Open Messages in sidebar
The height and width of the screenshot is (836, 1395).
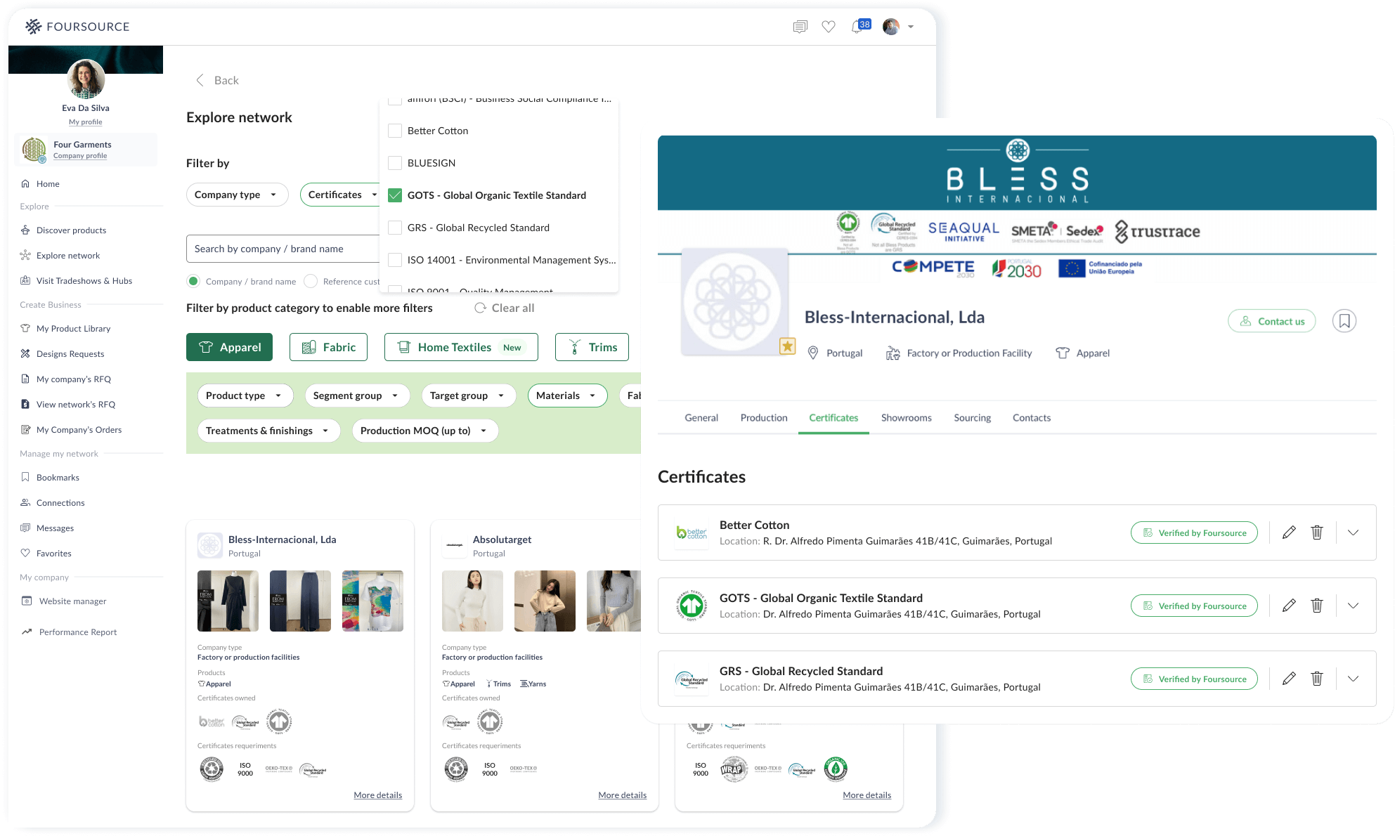click(x=55, y=528)
